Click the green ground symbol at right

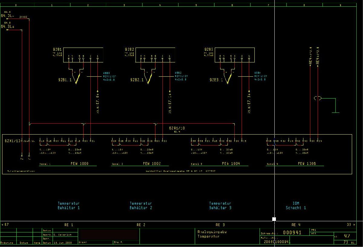pyautogui.click(x=335, y=112)
